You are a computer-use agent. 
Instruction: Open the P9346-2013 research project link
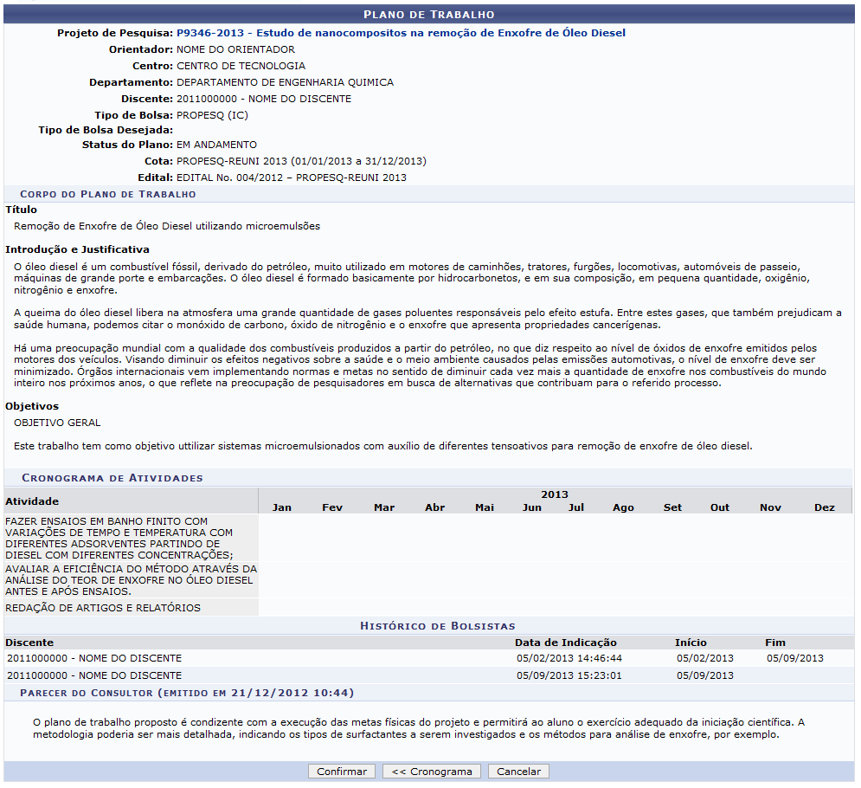click(x=401, y=33)
